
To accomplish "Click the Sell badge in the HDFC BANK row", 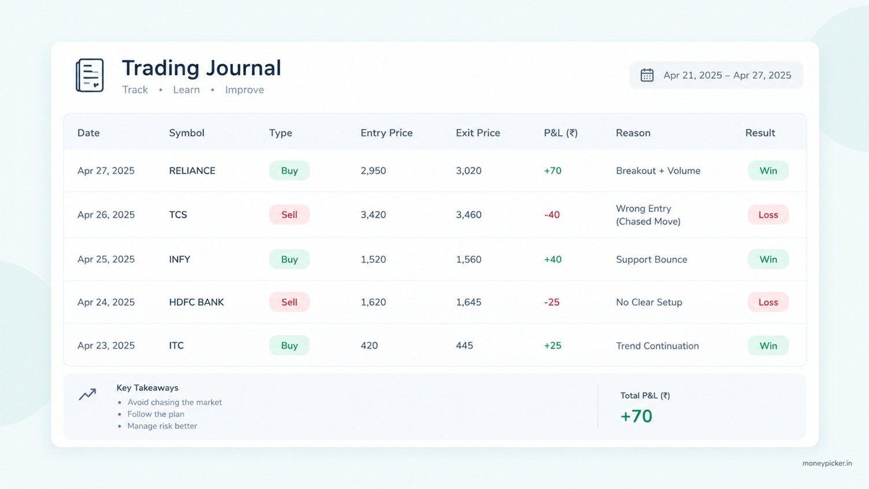I will [x=289, y=302].
